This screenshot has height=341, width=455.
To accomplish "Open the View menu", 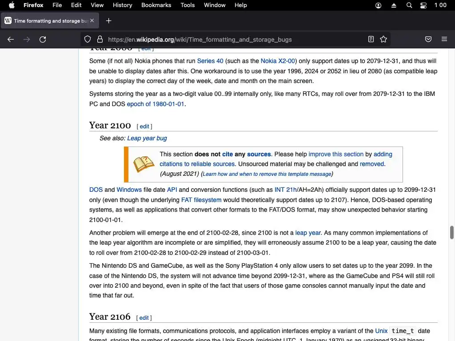I will pos(97,5).
